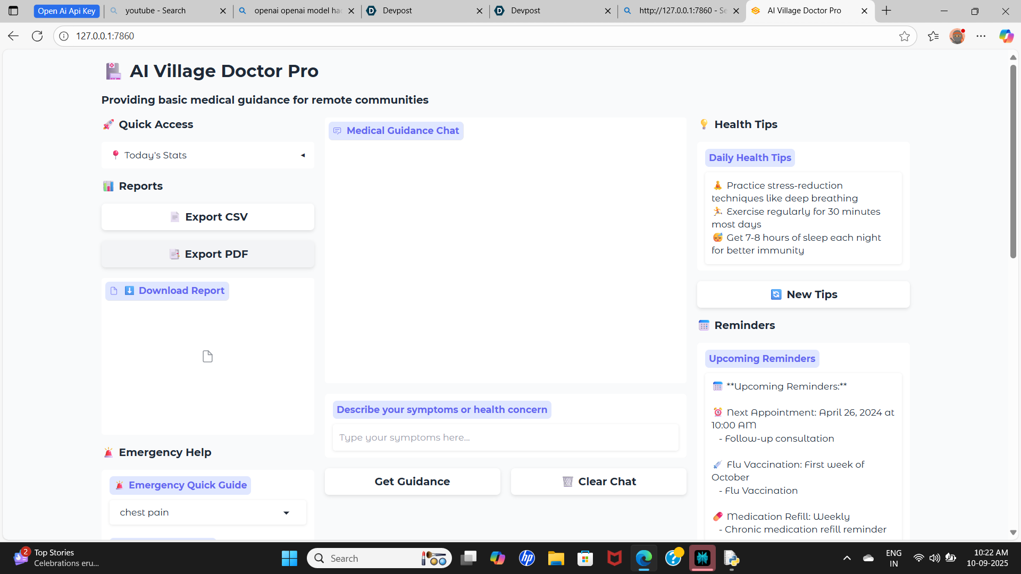The height and width of the screenshot is (574, 1021).
Task: Click the file upload icon in Download Report
Action: (207, 357)
